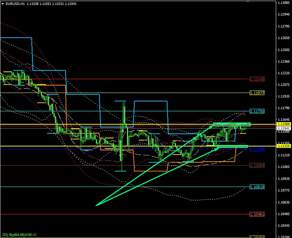Click the 1.11750 cyan price level label
Screen dimensions: 292x238
click(x=257, y=111)
